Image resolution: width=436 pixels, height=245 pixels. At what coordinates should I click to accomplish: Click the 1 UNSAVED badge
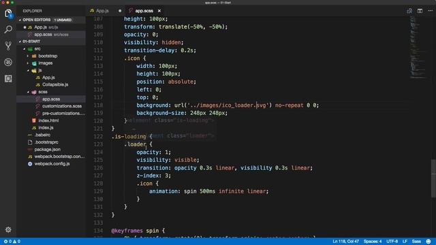coord(63,20)
